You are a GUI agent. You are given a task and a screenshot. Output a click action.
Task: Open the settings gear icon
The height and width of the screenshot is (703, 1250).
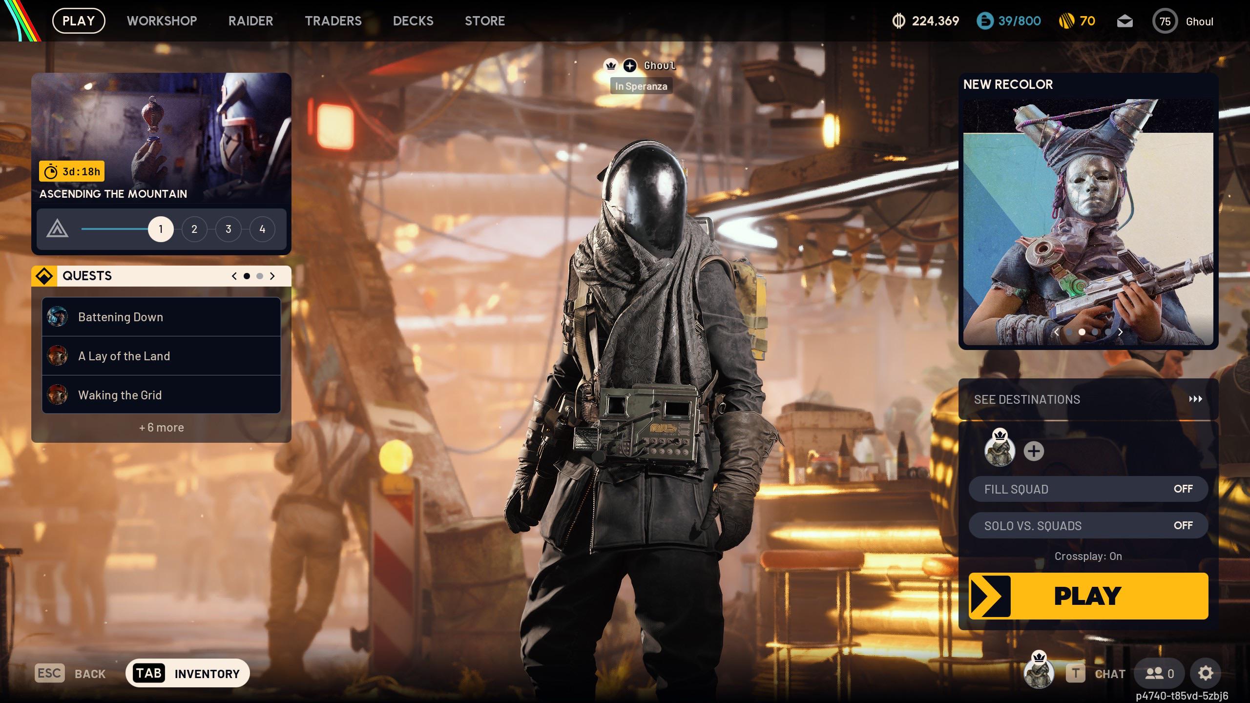coord(1206,673)
